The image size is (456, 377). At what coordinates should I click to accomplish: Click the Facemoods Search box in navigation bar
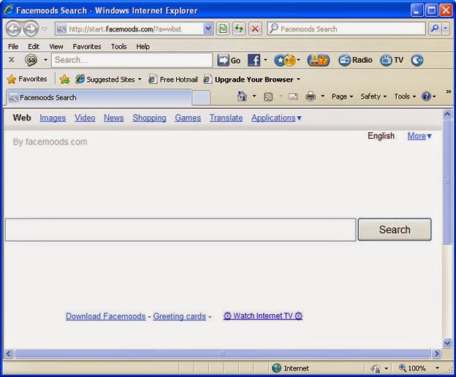(346, 28)
